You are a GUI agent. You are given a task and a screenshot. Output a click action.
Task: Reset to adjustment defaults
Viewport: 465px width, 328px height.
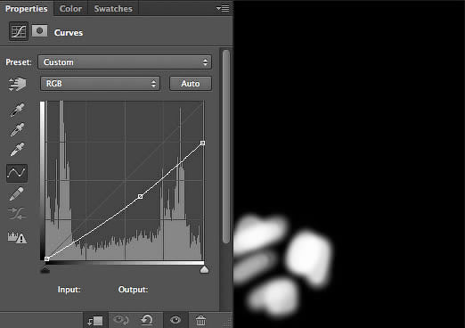[147, 320]
